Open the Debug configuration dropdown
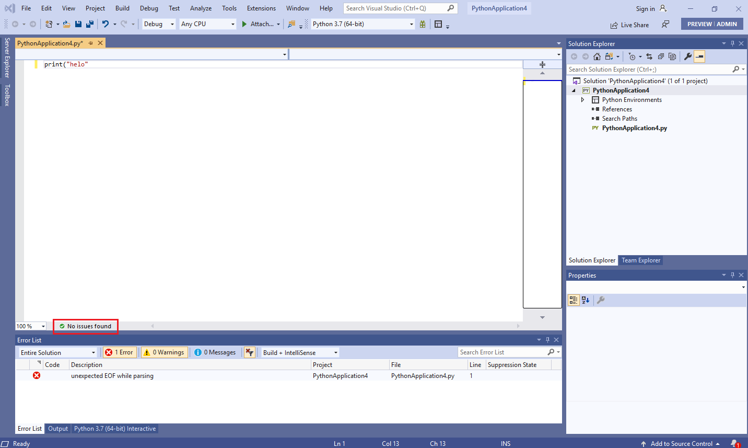 click(159, 24)
